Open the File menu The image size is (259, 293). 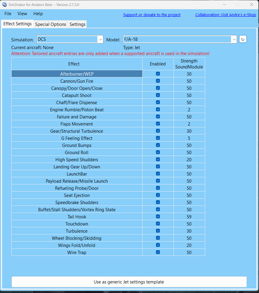coord(8,14)
